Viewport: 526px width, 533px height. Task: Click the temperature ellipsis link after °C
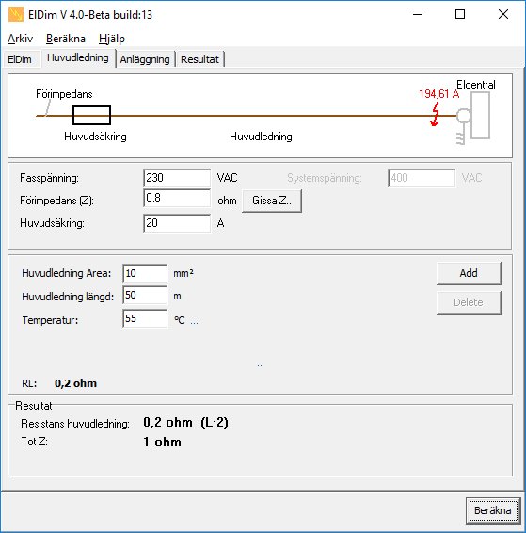[x=194, y=321]
